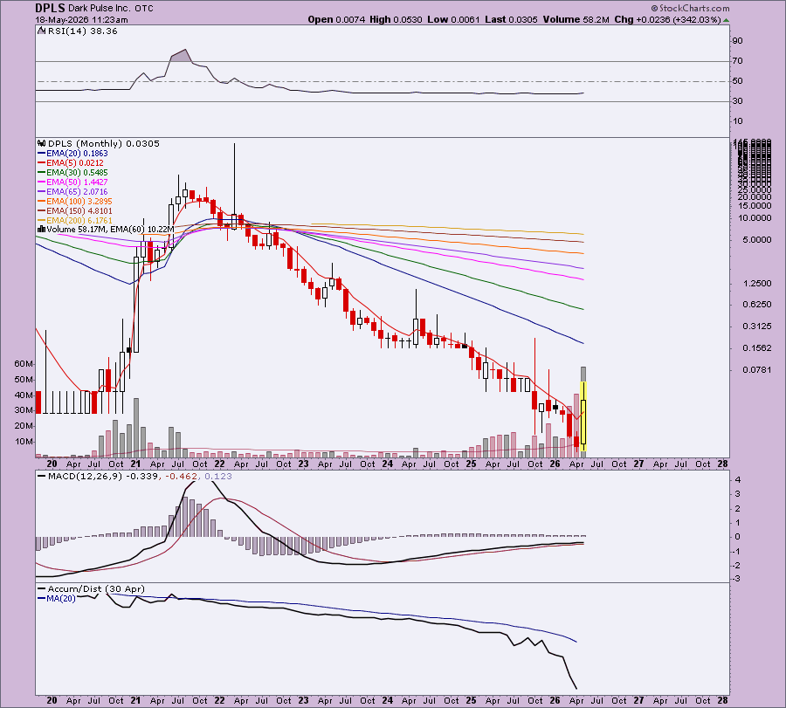The height and width of the screenshot is (708, 786).
Task: Click the 70 level on RSI axis
Action: pyautogui.click(x=737, y=61)
